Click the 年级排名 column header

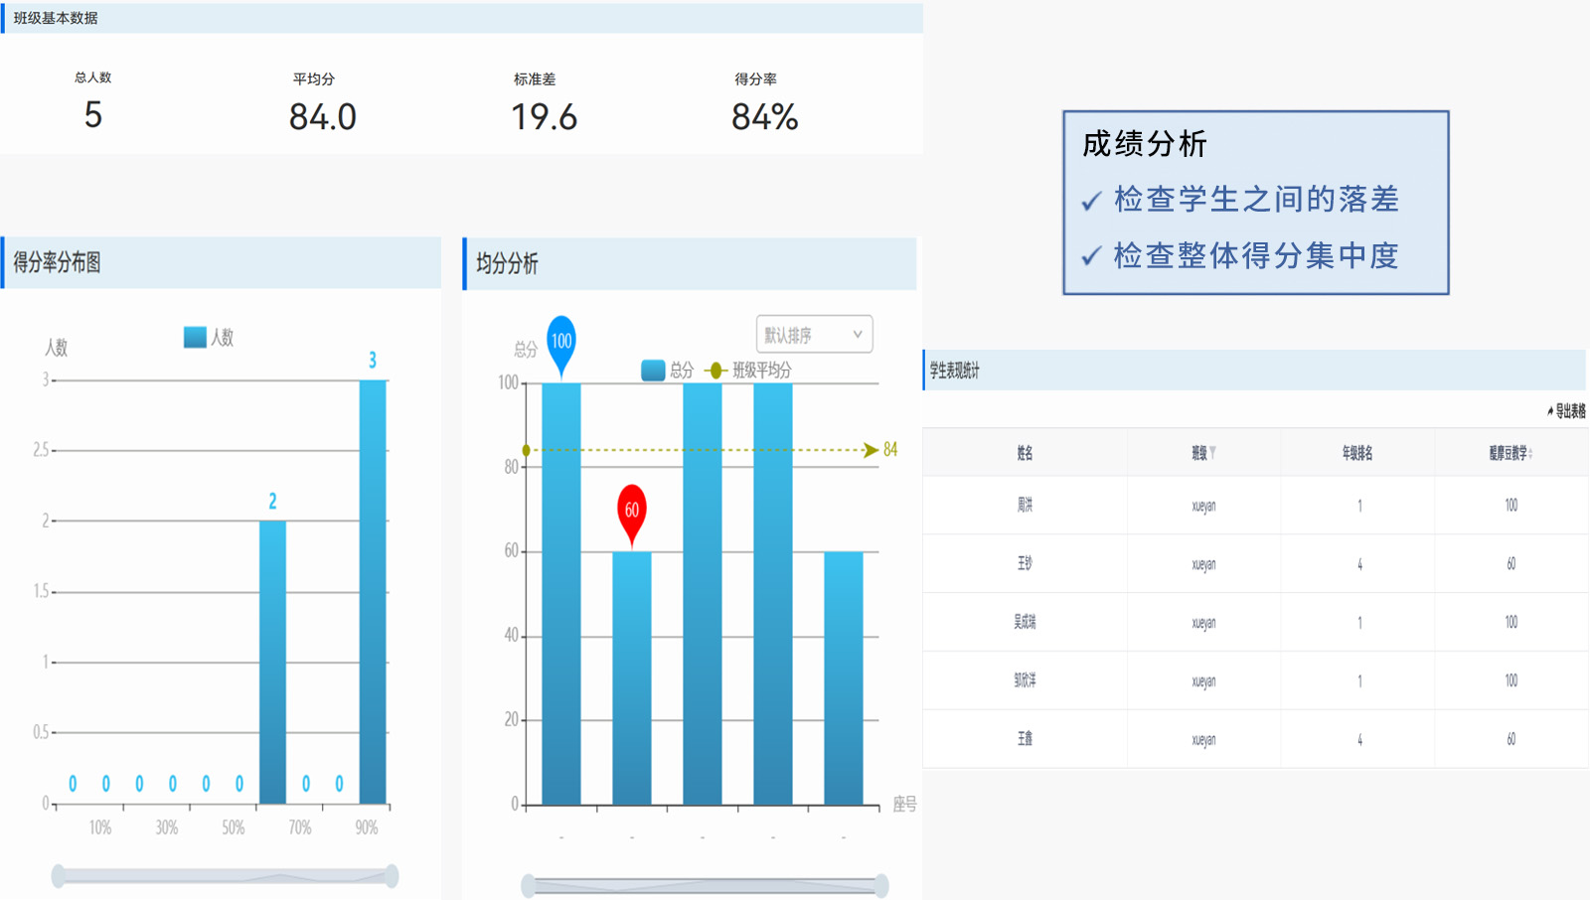pyautogui.click(x=1356, y=453)
